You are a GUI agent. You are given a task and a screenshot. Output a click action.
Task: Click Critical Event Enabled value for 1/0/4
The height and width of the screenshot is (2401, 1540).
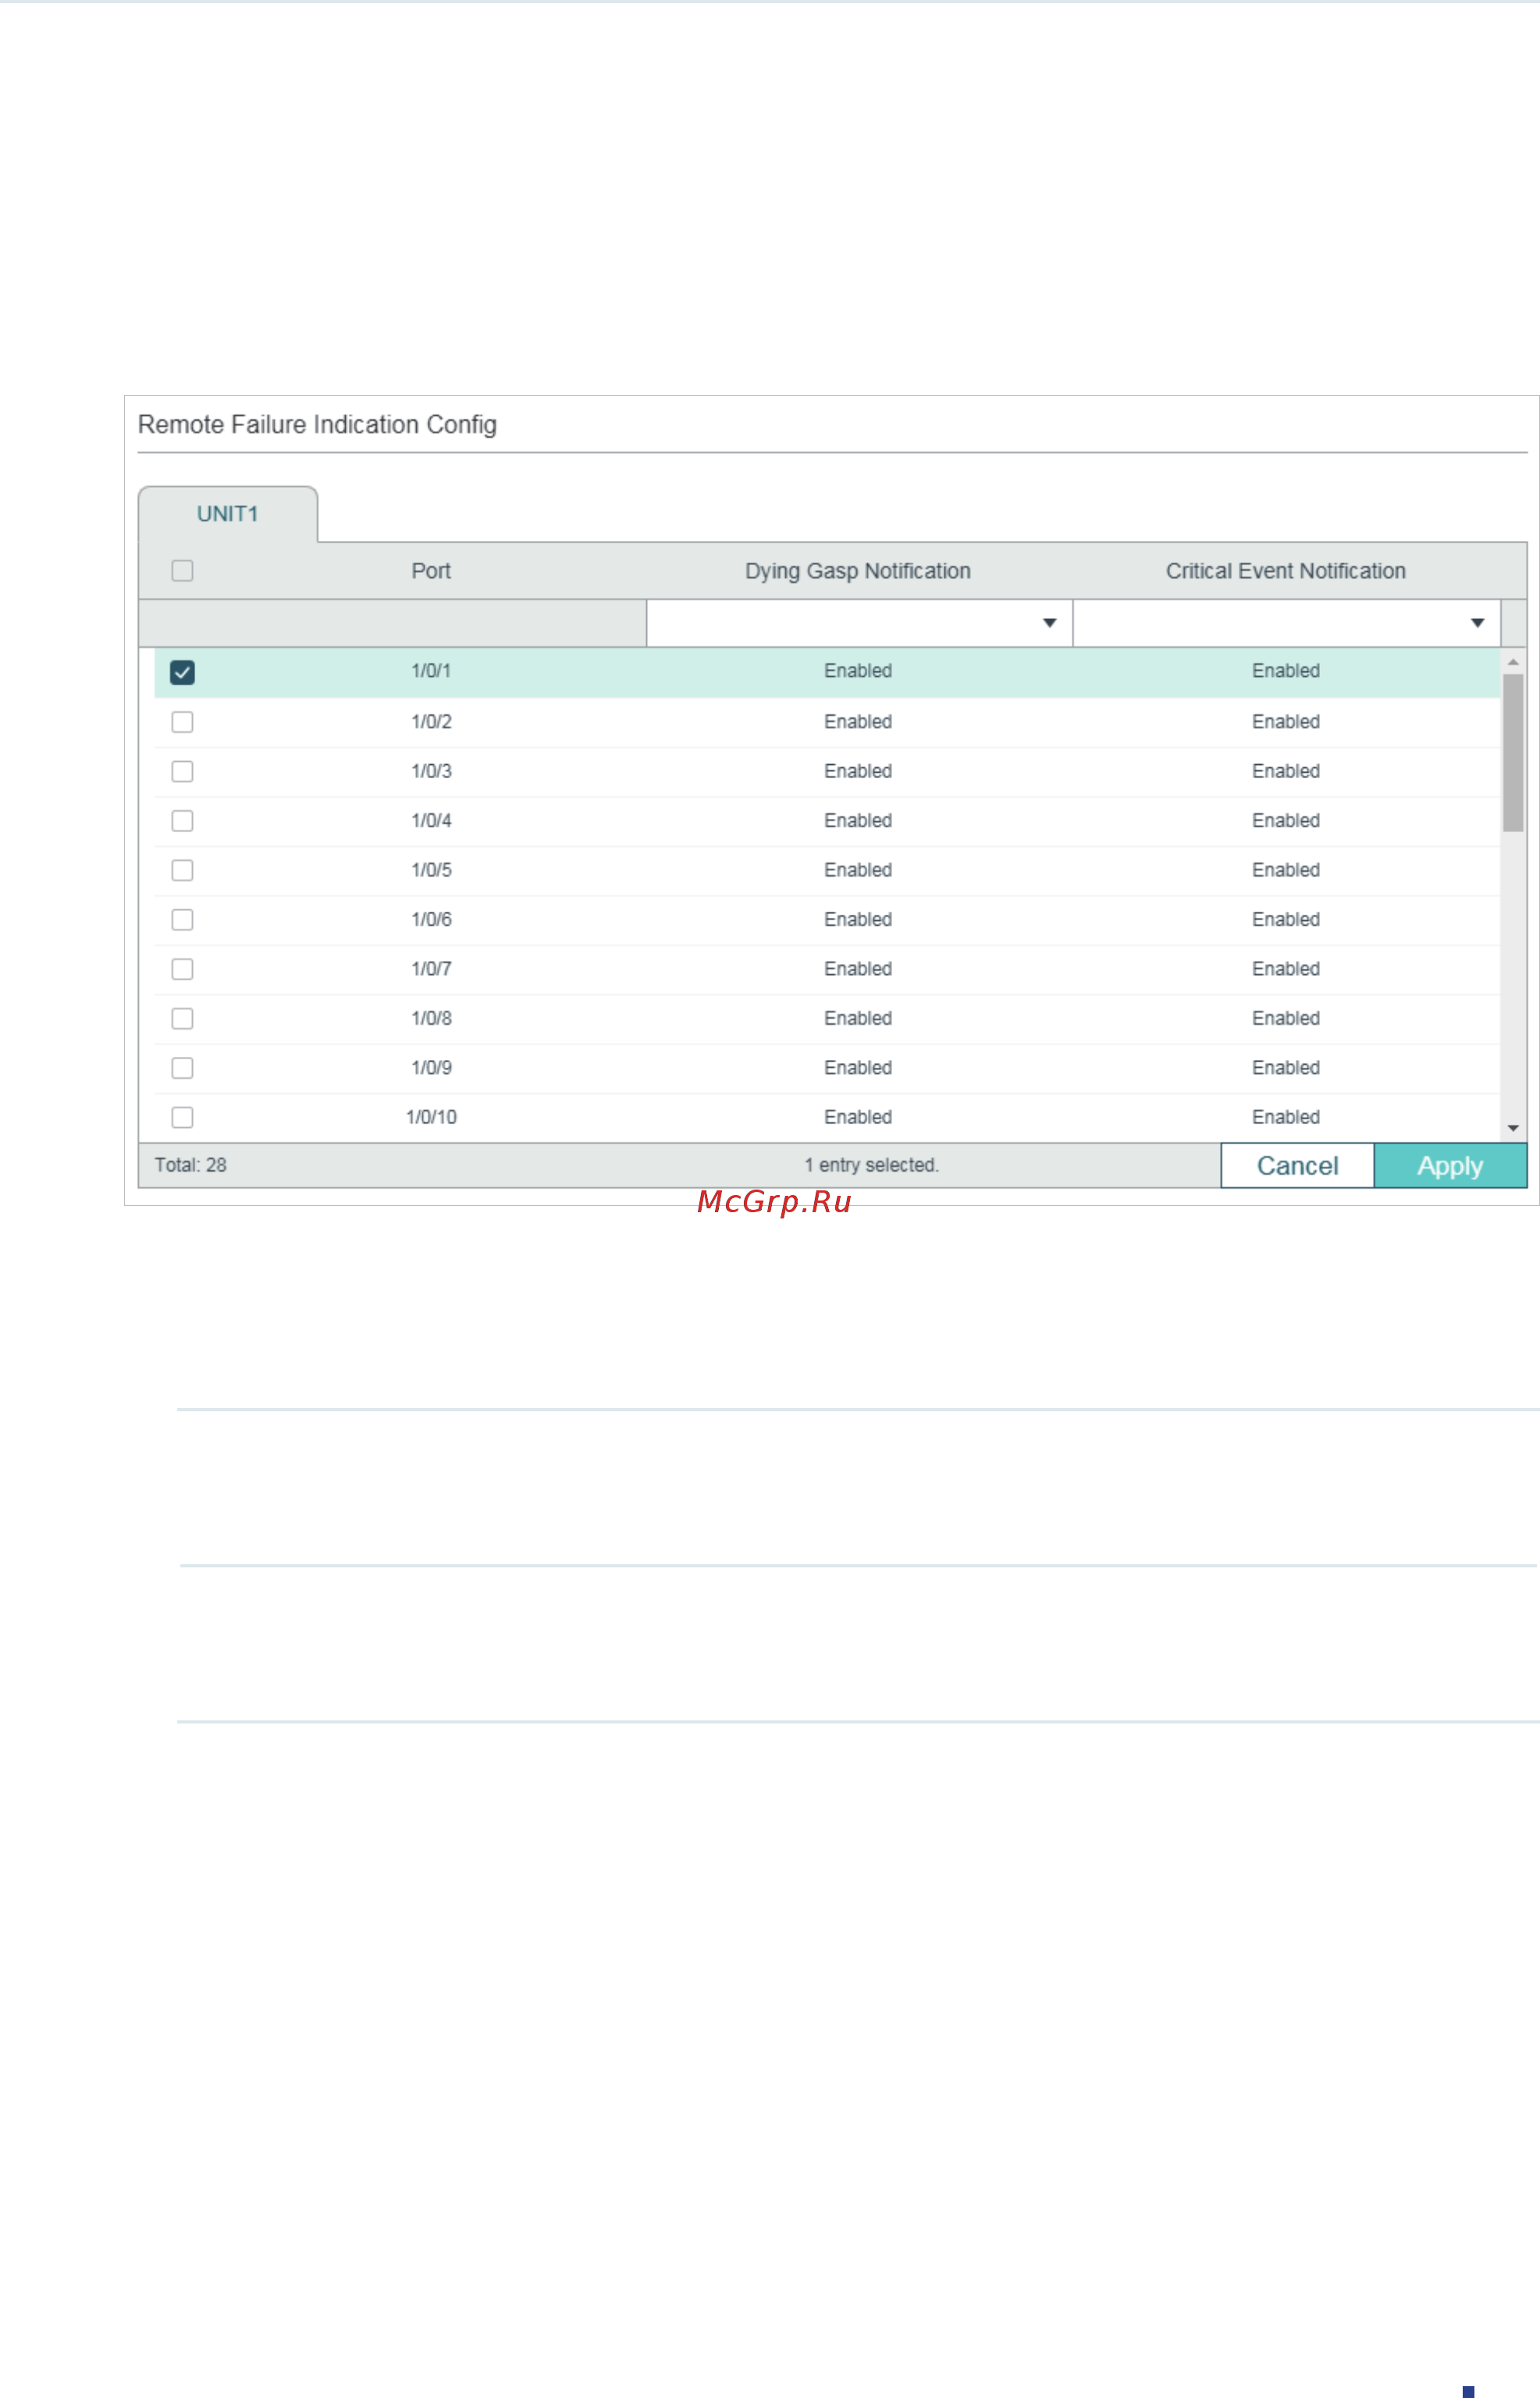click(x=1286, y=821)
